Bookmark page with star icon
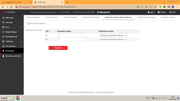The height and width of the screenshot is (101, 180). [155, 7]
